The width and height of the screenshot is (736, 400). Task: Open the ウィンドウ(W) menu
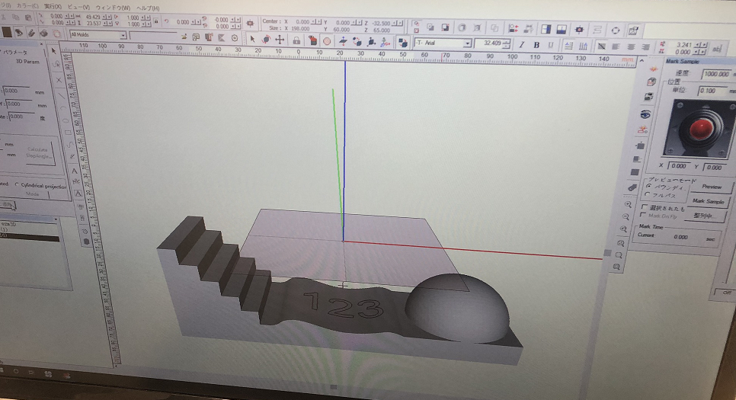point(113,8)
